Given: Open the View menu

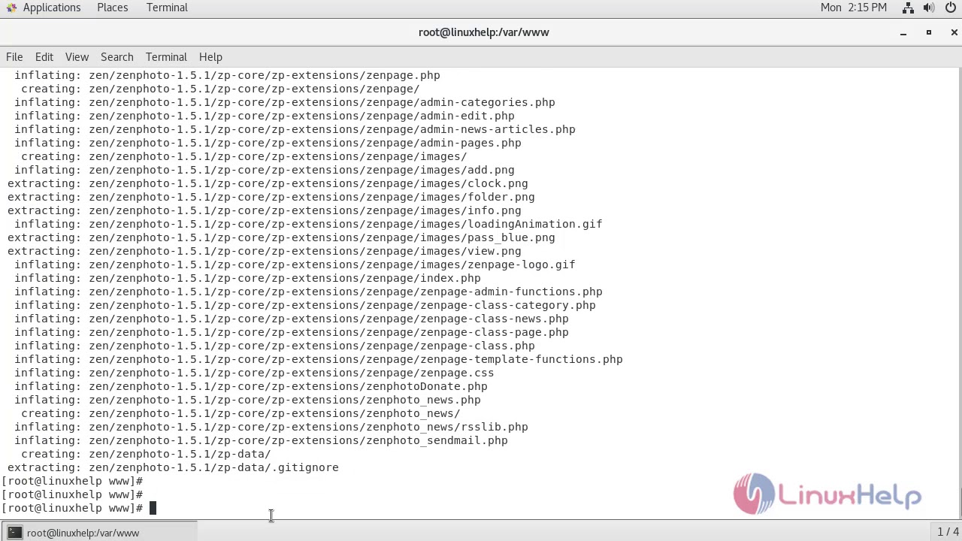Looking at the screenshot, I should click(77, 57).
